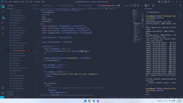
Task: Open the File menu
Action: pyautogui.click(x=6, y=2)
